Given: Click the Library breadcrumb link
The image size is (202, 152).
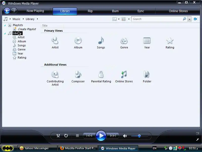Looking at the screenshot, I should click(30, 19).
